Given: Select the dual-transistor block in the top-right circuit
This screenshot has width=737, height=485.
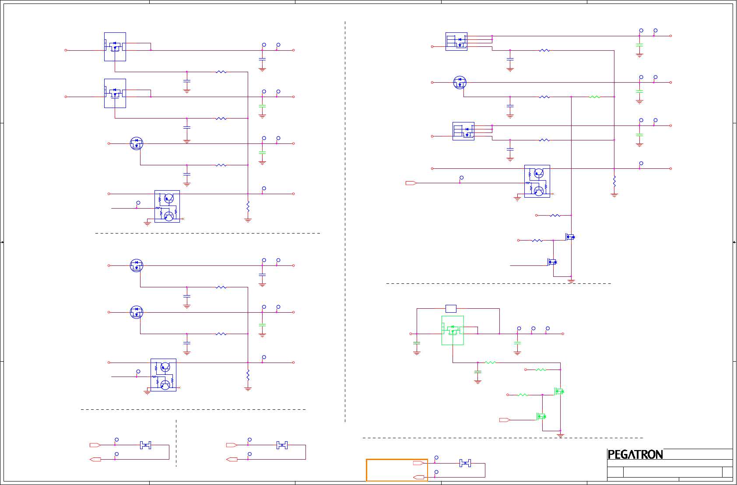Looking at the screenshot, I should point(537,181).
